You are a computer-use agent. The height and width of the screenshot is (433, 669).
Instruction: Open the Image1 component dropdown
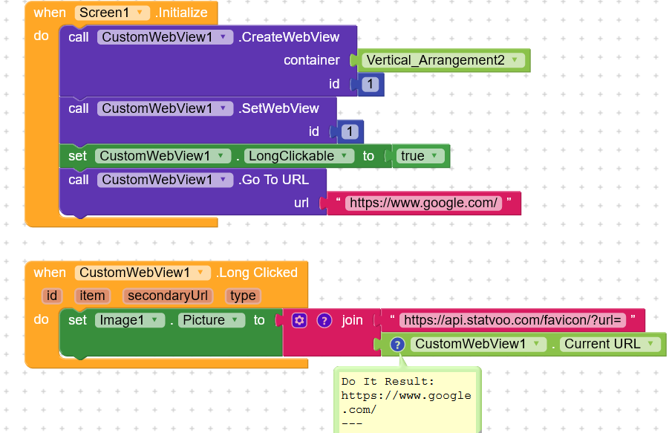coord(130,320)
